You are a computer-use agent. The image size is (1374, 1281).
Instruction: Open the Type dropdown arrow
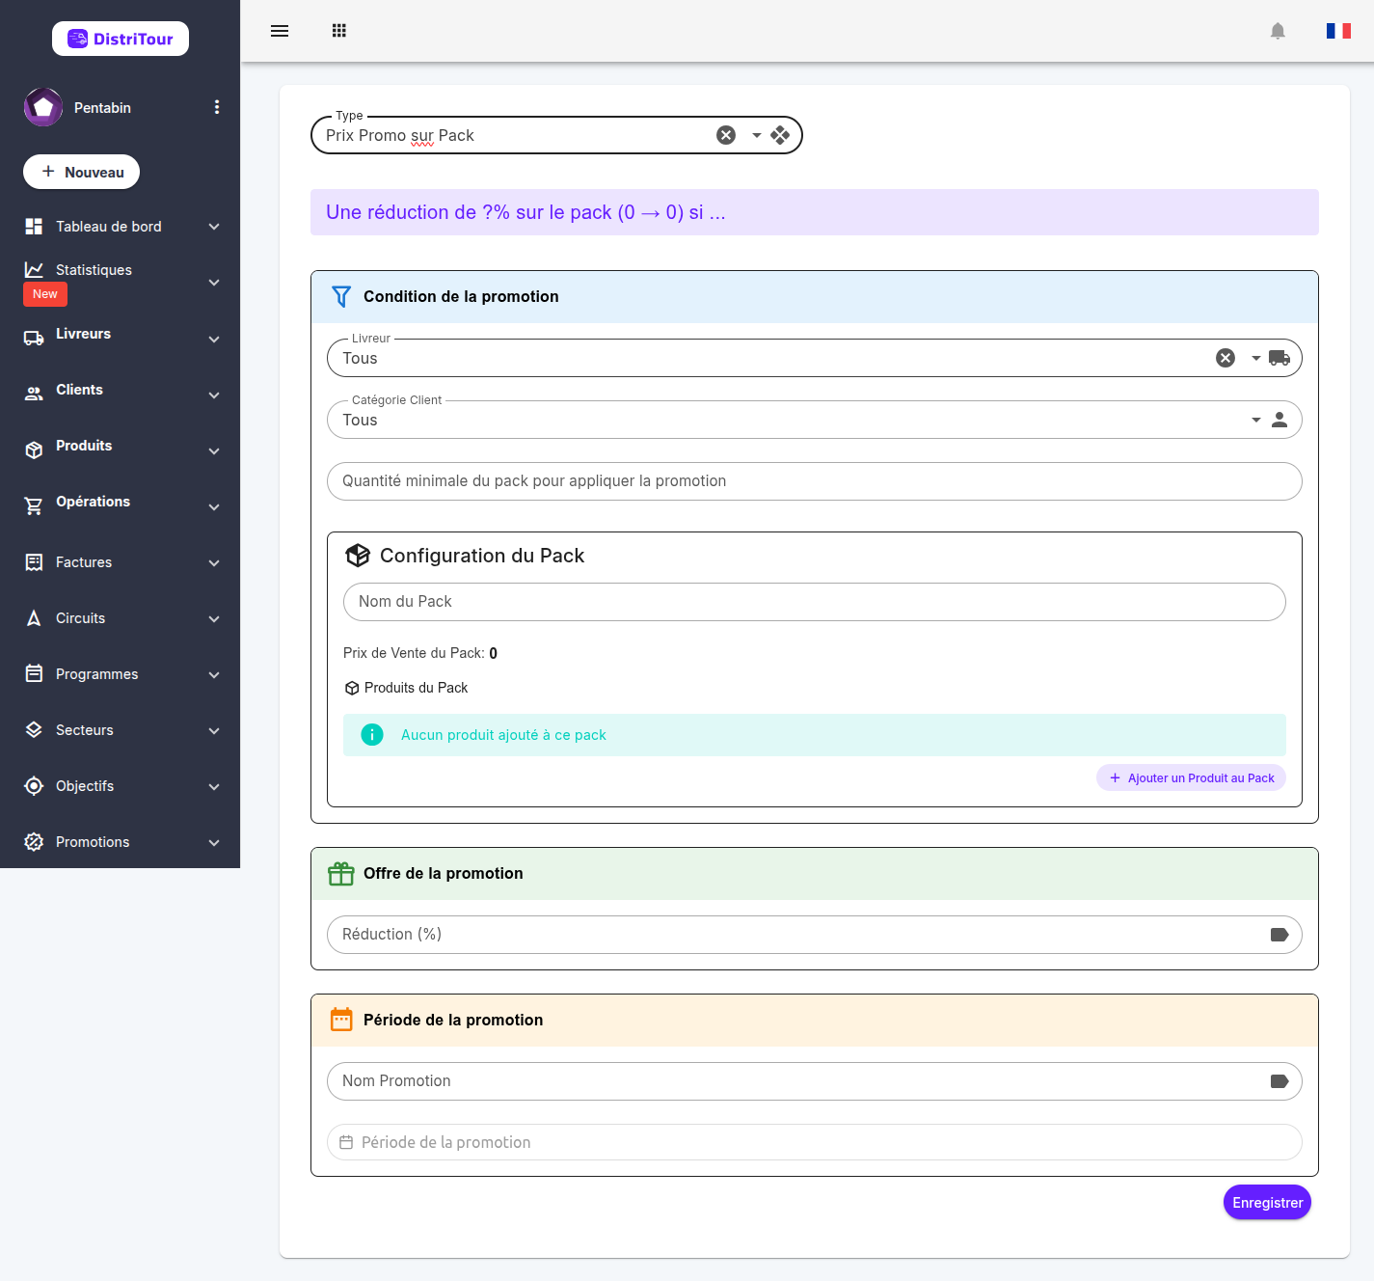(757, 135)
